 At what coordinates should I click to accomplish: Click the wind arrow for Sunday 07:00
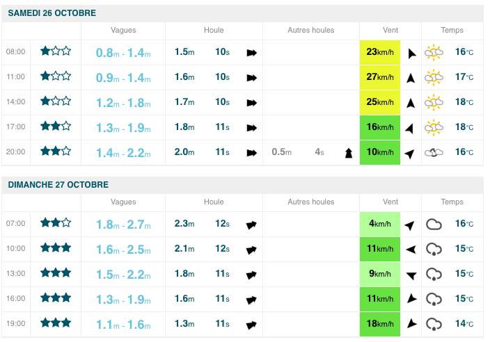click(411, 224)
